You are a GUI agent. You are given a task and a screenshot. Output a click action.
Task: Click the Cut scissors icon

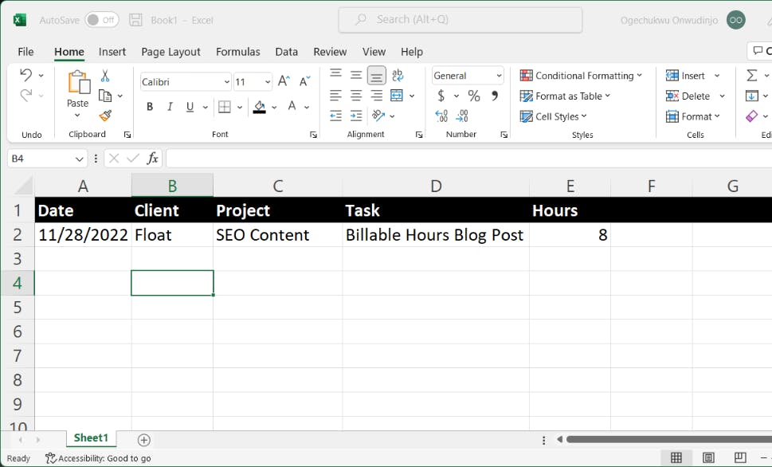(105, 77)
